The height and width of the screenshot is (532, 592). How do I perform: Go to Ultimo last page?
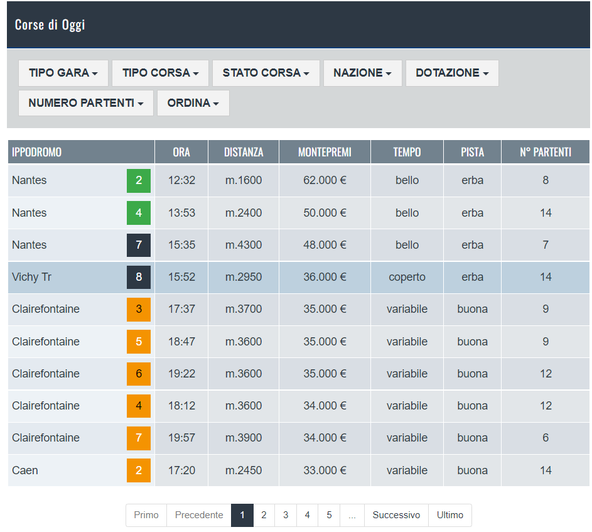(x=450, y=515)
